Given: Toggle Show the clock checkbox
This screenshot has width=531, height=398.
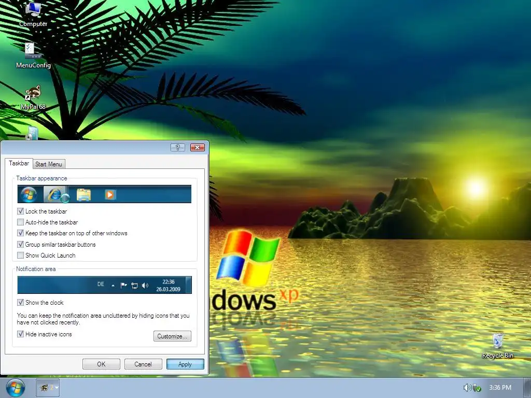Looking at the screenshot, I should point(20,302).
